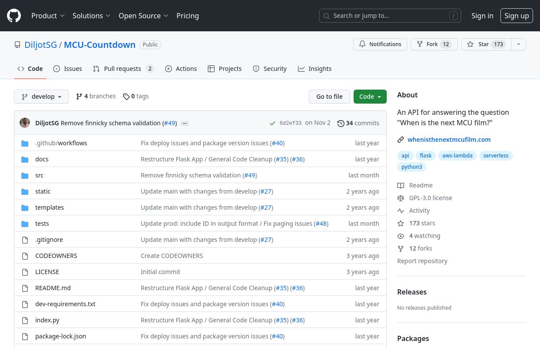This screenshot has width=540, height=348.
Task: Open the Security tab
Action: point(270,69)
